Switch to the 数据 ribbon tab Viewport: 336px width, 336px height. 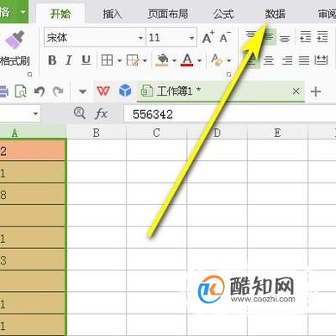click(275, 14)
